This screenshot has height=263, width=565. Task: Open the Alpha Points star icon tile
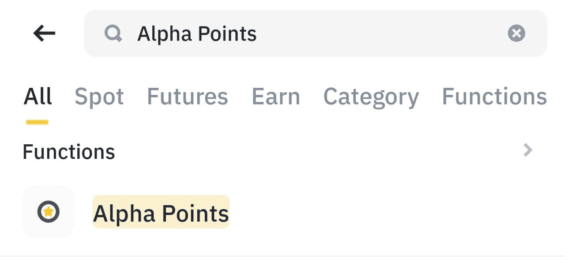[x=49, y=212]
